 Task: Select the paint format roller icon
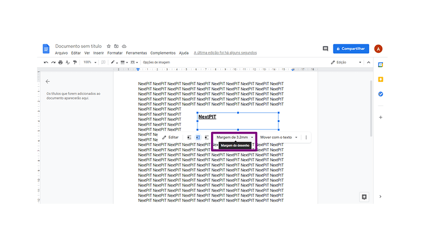tap(75, 63)
